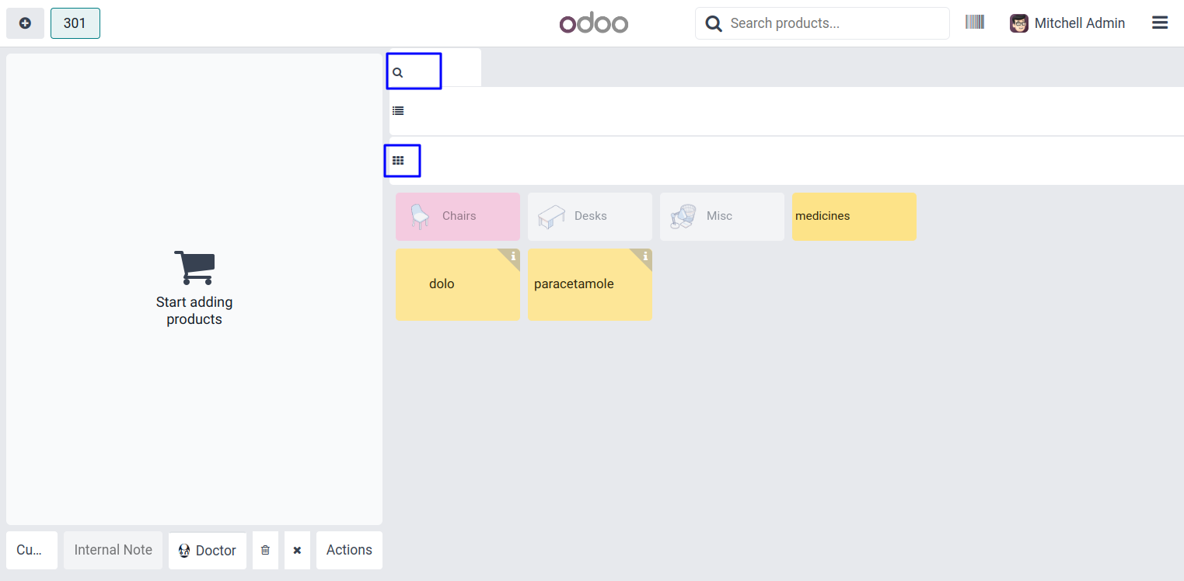1184x581 pixels.
Task: Switch to grid view icon
Action: (x=398, y=161)
